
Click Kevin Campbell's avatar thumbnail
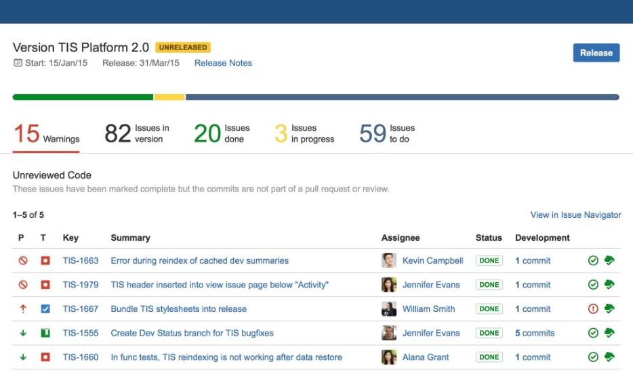tap(389, 260)
